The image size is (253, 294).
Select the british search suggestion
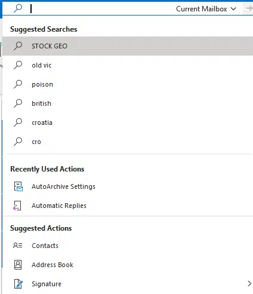tap(128, 103)
